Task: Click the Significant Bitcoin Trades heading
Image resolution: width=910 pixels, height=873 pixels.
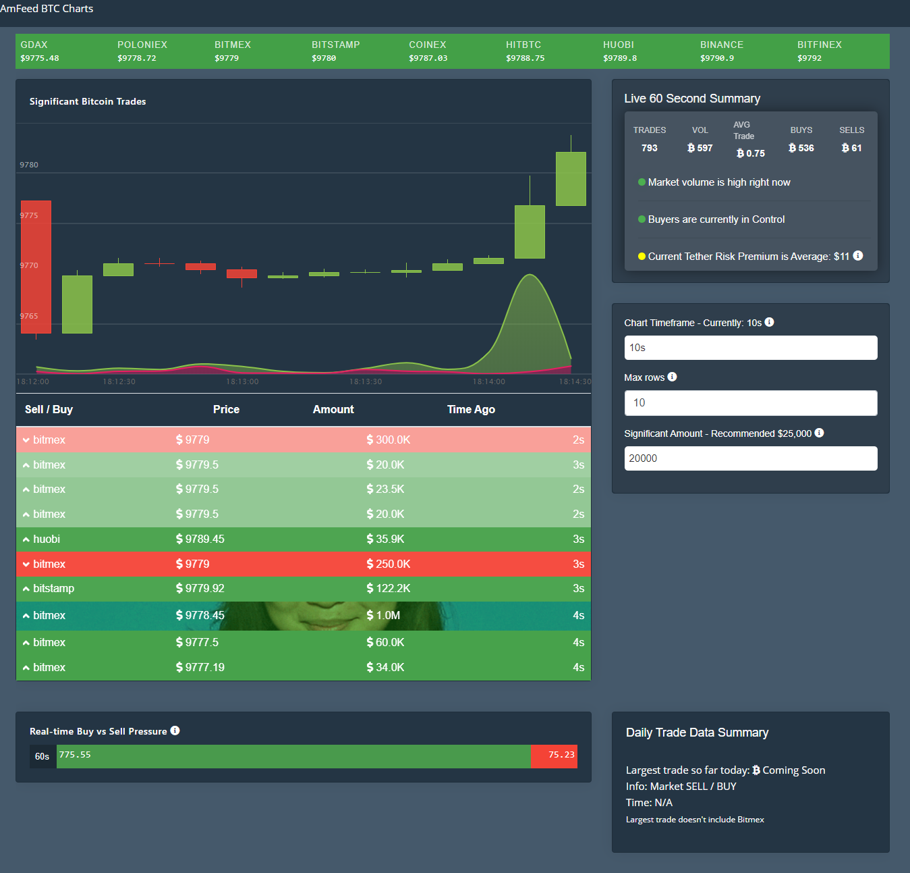Action: click(x=88, y=101)
